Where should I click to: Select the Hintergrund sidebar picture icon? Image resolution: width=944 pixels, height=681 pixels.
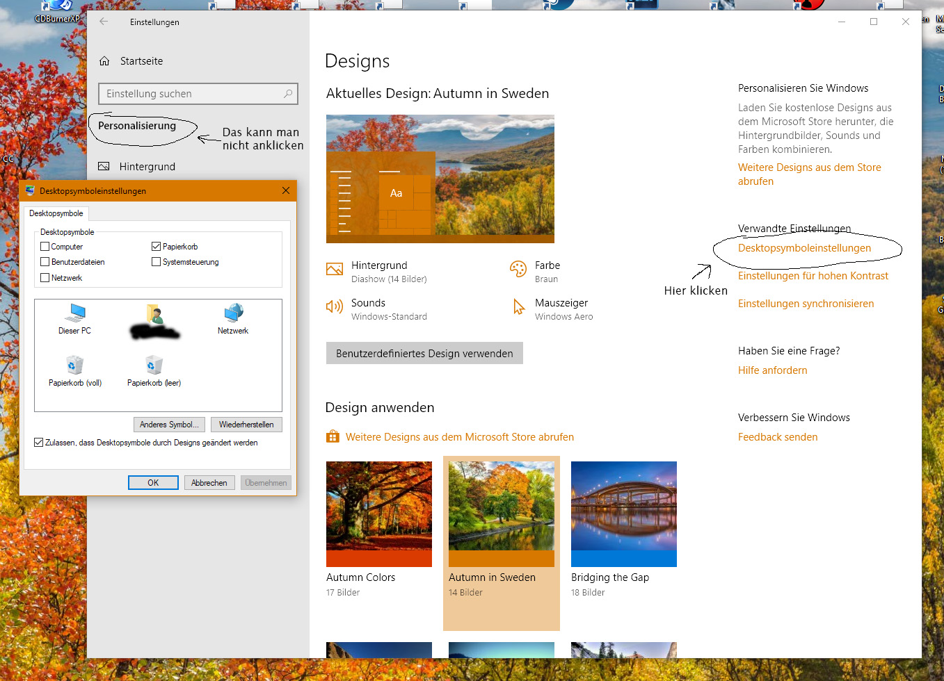pos(104,167)
